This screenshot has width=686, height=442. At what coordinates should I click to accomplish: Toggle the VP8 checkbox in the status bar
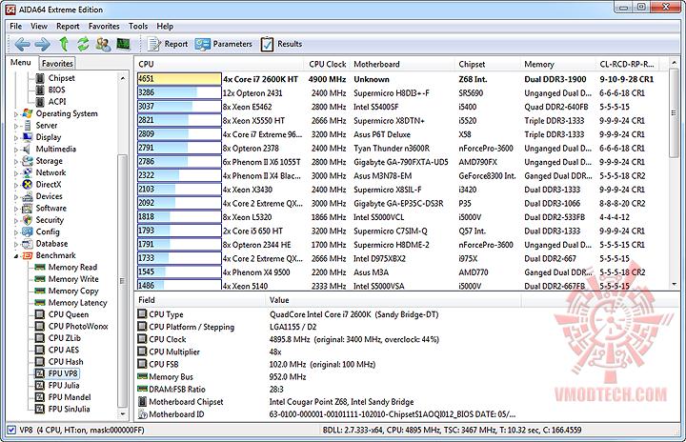pos(11,430)
